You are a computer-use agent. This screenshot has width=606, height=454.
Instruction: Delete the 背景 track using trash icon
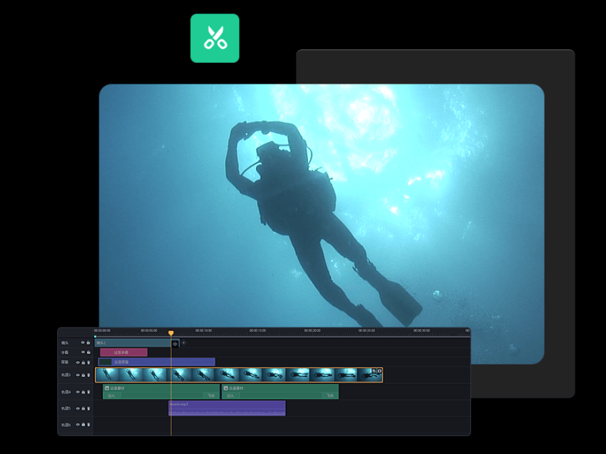point(89,362)
